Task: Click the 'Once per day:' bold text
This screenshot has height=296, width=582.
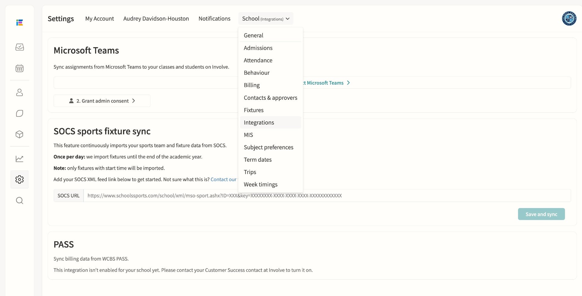Action: pyautogui.click(x=69, y=157)
